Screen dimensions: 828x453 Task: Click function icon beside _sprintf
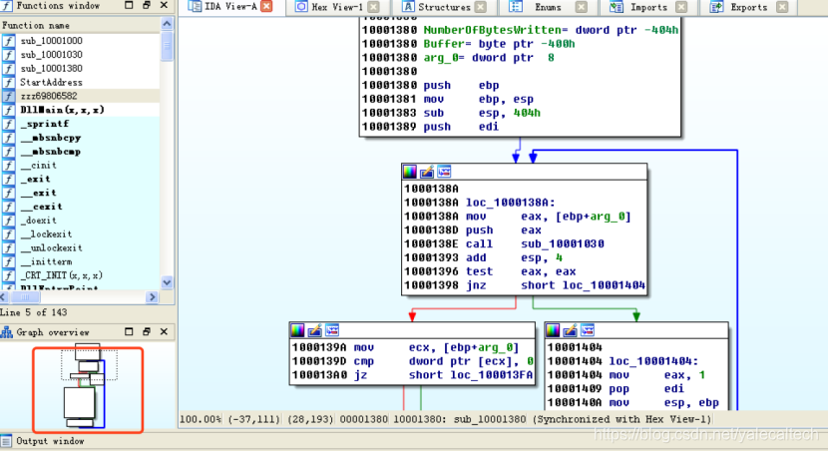8,124
